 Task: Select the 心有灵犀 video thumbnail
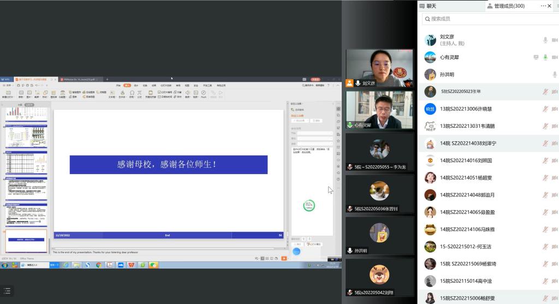[x=379, y=110]
